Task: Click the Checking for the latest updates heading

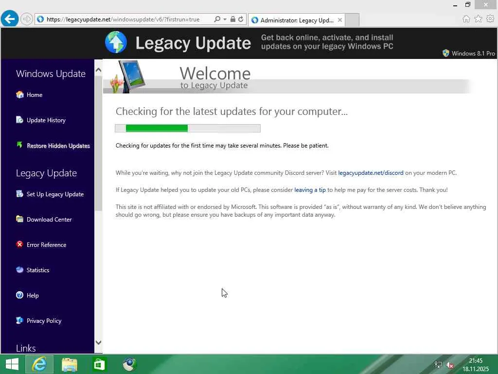Action: pyautogui.click(x=231, y=112)
